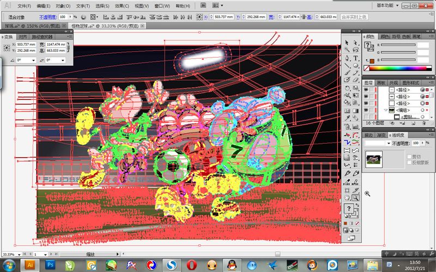
Task: Check the 反相蒙版 checkbox
Action: click(x=409, y=162)
